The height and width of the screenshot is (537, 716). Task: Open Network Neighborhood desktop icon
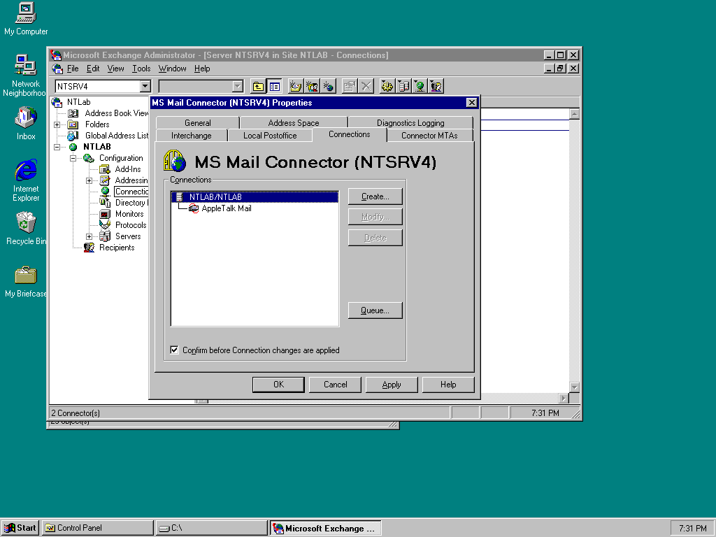(24, 76)
